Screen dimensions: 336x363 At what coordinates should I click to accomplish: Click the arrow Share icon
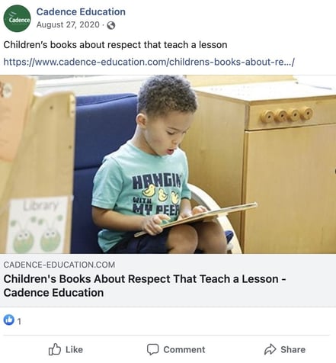pyautogui.click(x=270, y=349)
